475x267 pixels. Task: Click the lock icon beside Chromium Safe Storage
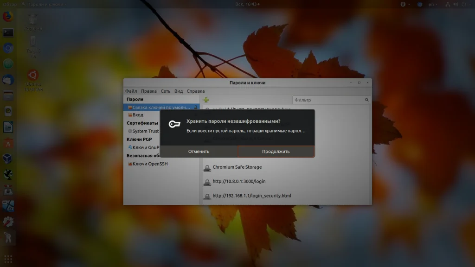pos(207,168)
